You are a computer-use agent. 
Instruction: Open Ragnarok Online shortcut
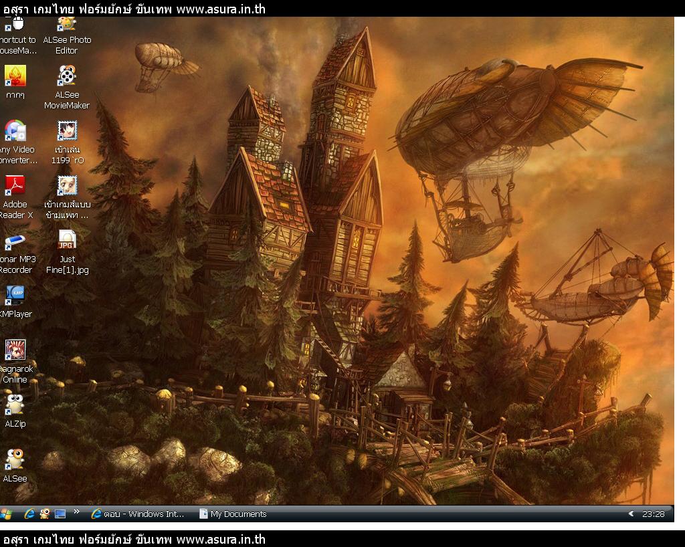pos(16,362)
